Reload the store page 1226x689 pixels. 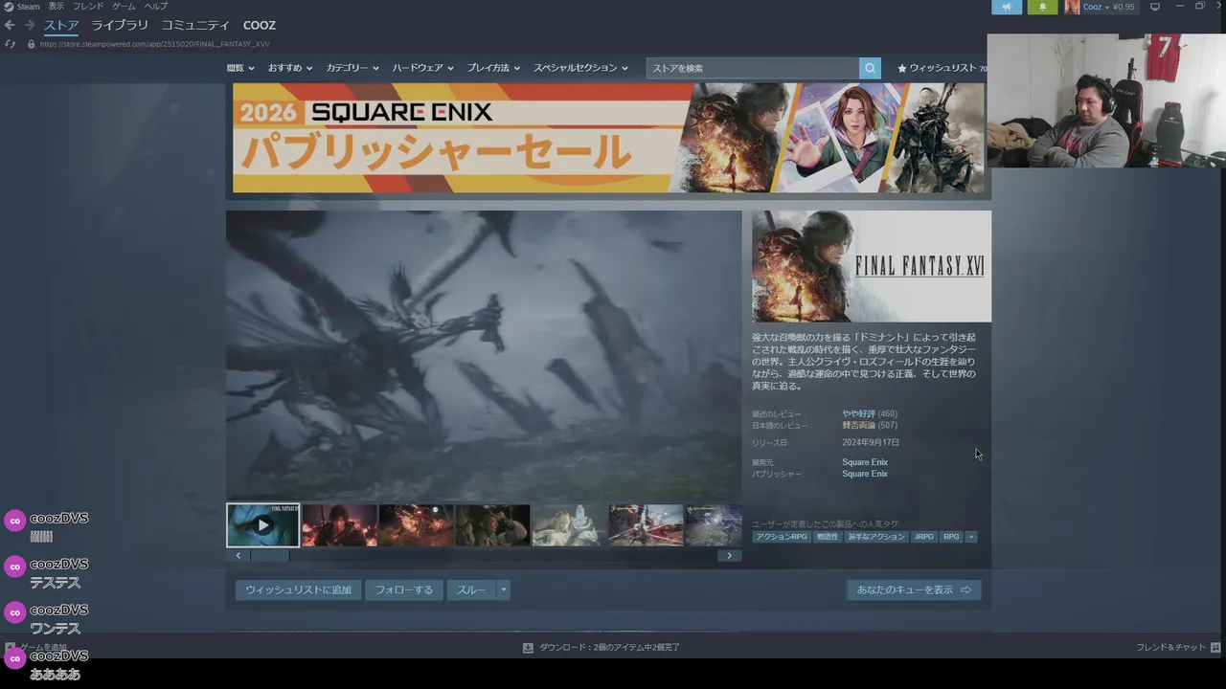10,44
